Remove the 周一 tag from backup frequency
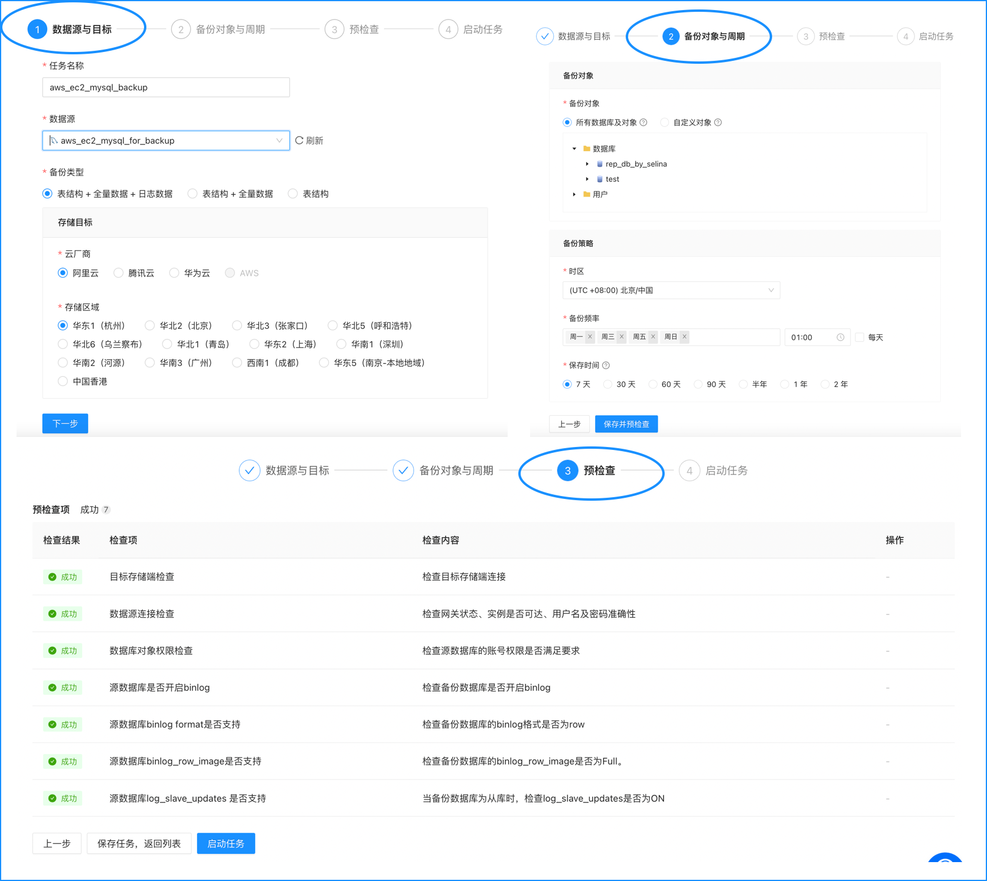The width and height of the screenshot is (987, 881). click(x=590, y=337)
